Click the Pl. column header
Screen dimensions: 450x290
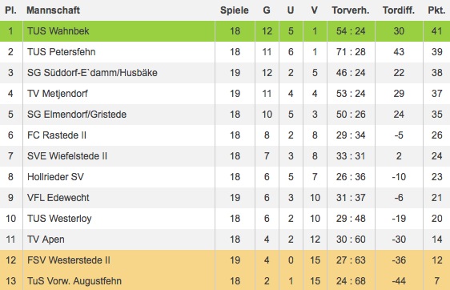click(10, 10)
